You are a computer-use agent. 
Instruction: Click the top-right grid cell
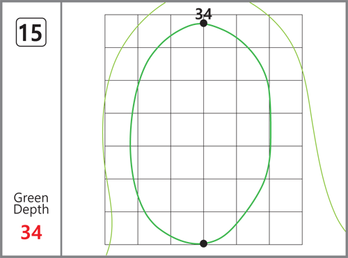286,31
